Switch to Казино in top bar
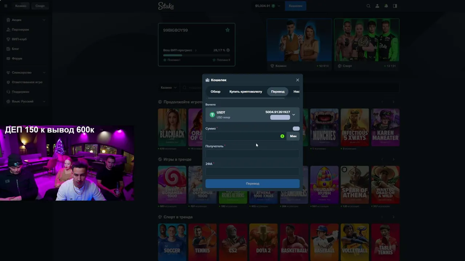Screen dimensions: 465x261 click(x=21, y=6)
